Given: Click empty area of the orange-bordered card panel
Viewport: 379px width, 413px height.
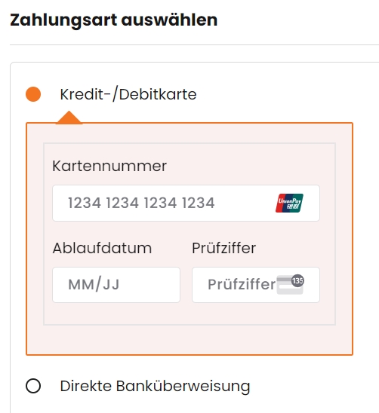Looking at the screenshot, I should [189, 341].
